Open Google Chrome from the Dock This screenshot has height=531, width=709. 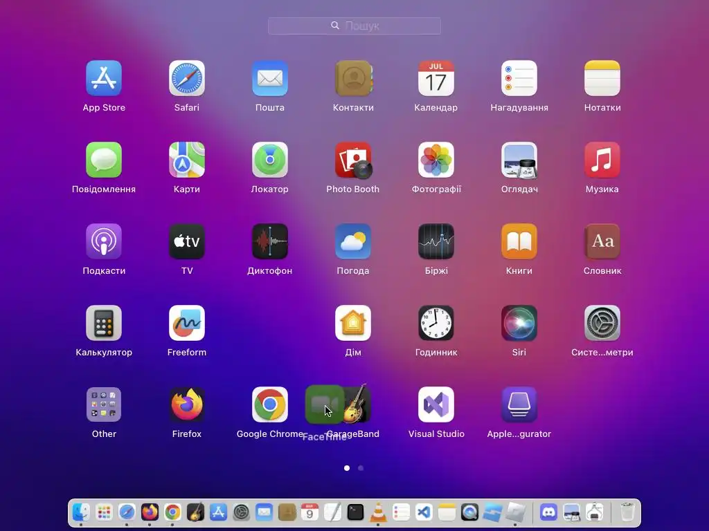click(x=172, y=512)
